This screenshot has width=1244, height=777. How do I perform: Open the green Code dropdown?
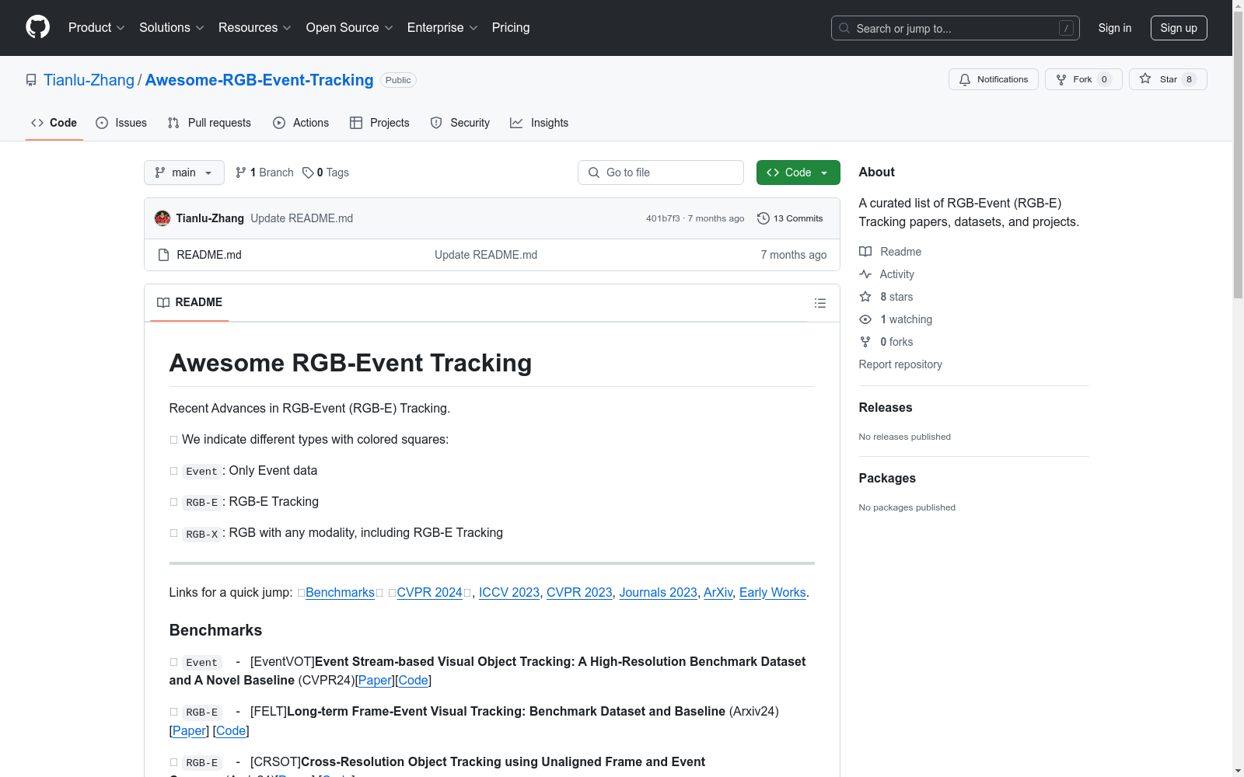(x=798, y=172)
